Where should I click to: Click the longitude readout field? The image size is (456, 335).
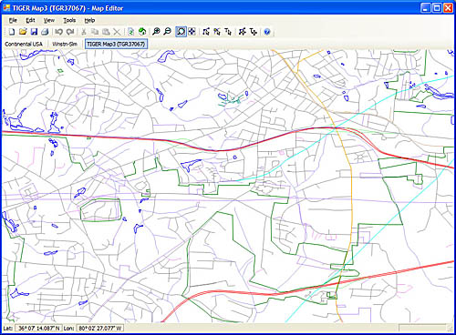click(99, 328)
